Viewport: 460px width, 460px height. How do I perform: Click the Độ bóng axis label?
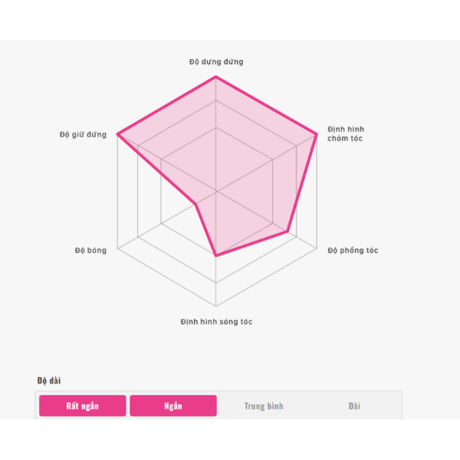pyautogui.click(x=90, y=251)
